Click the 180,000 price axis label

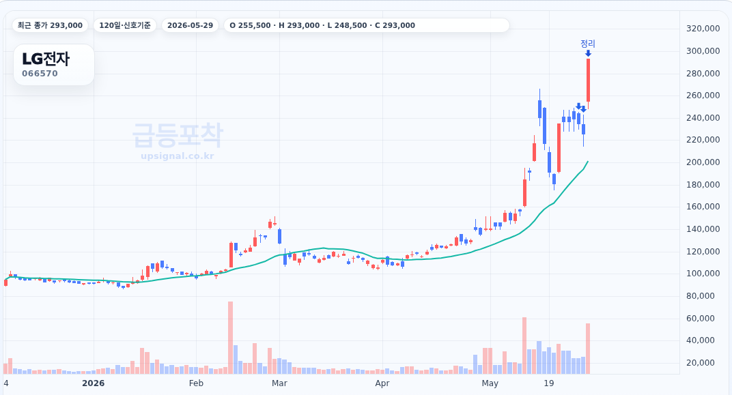click(x=703, y=184)
